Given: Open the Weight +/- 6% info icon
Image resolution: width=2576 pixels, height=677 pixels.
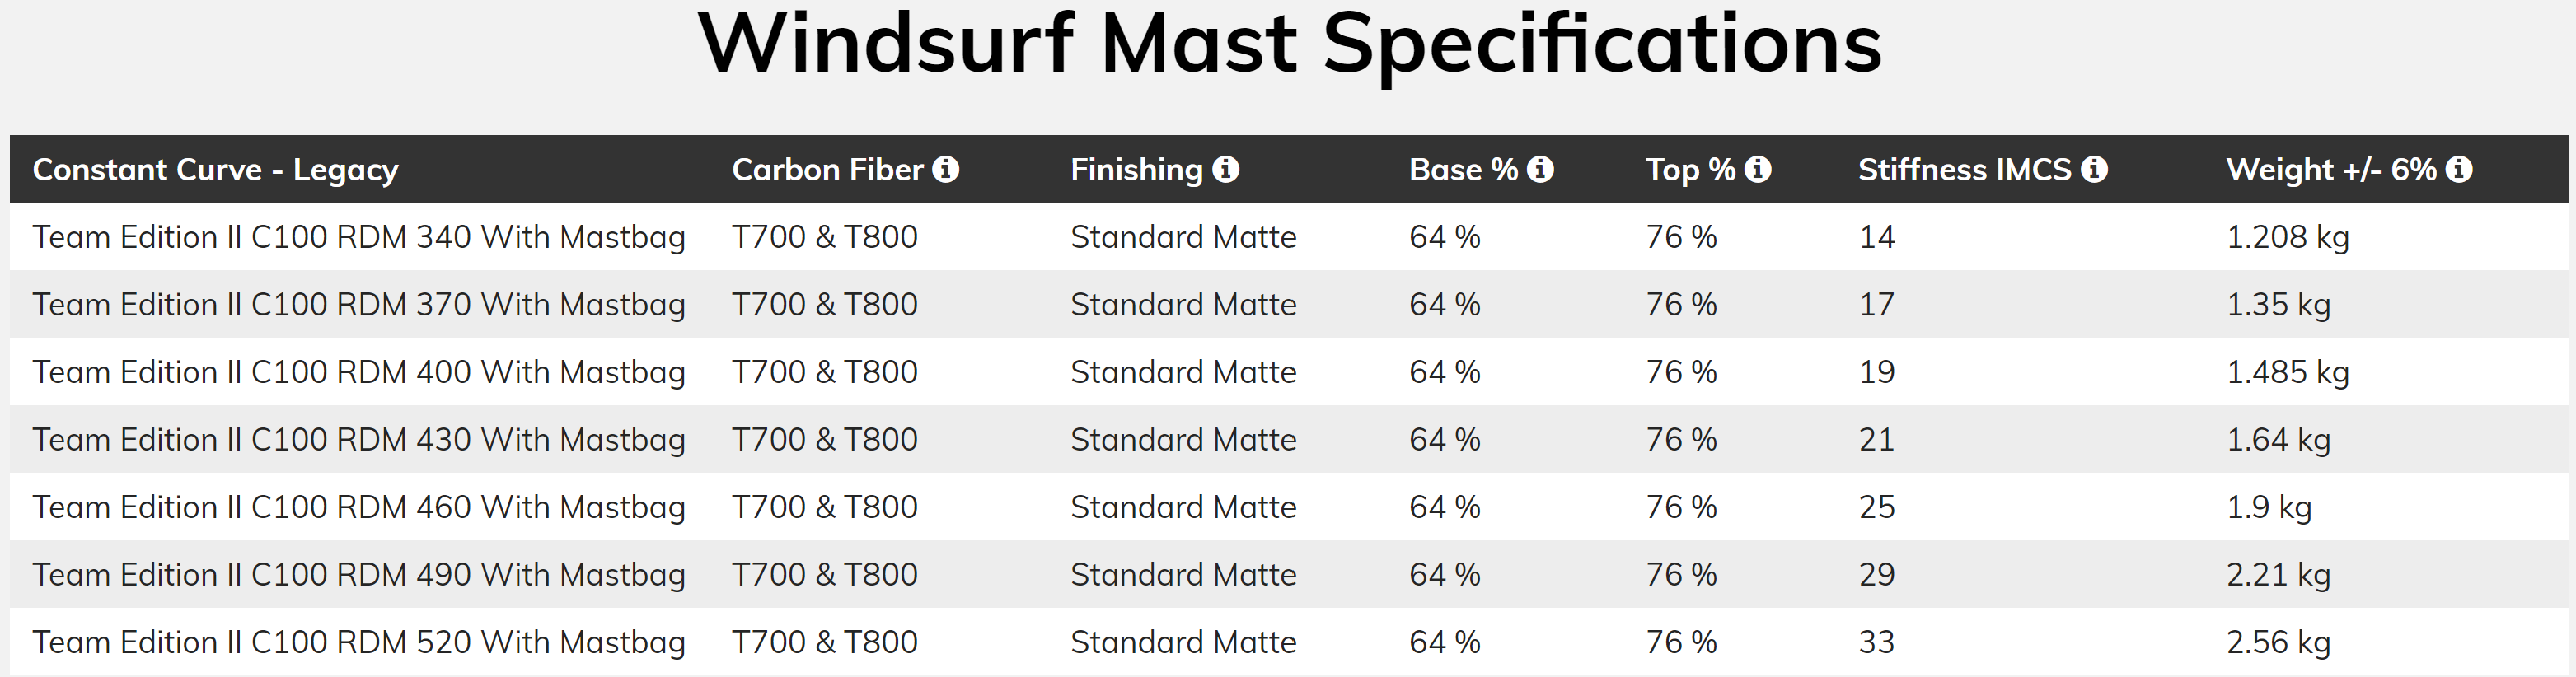Looking at the screenshot, I should (2459, 169).
